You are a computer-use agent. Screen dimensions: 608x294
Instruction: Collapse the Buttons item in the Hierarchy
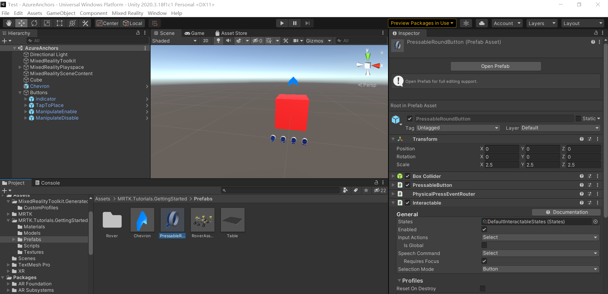click(20, 93)
